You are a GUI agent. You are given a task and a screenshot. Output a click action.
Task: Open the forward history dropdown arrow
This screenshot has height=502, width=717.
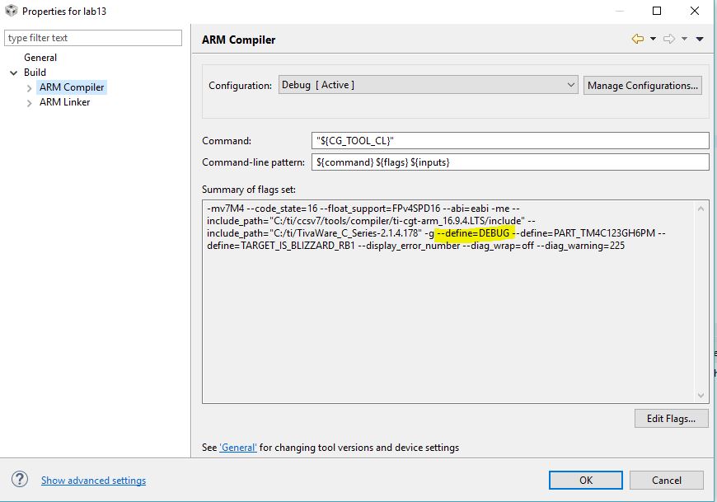(685, 39)
